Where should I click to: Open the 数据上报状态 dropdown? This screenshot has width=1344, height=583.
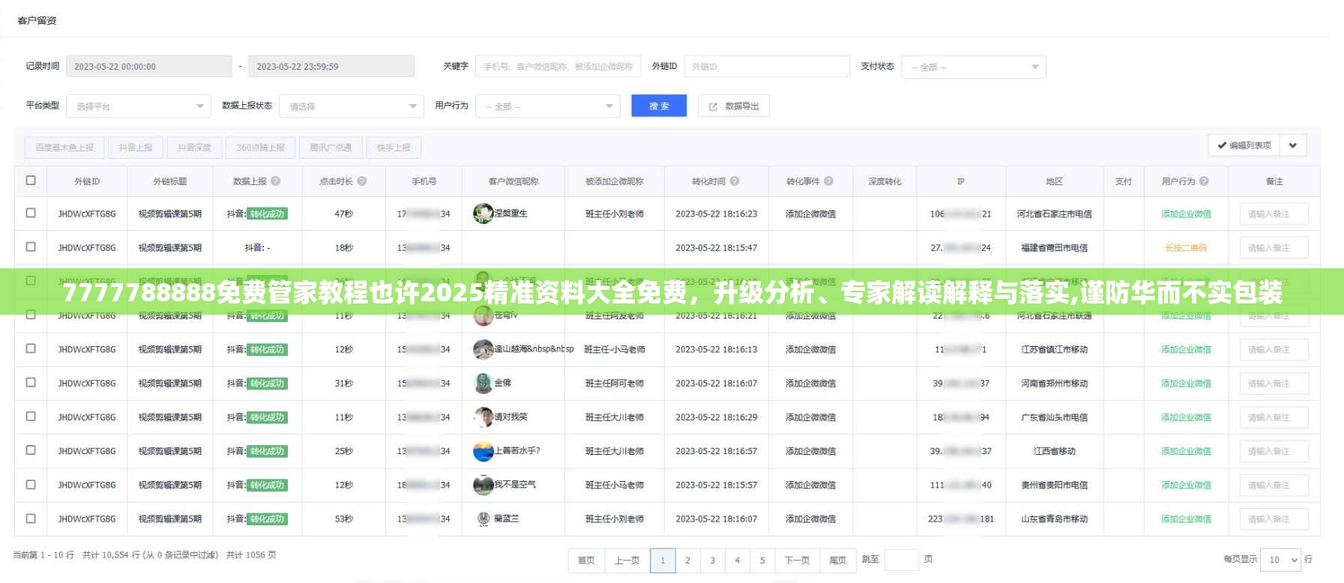tap(352, 106)
